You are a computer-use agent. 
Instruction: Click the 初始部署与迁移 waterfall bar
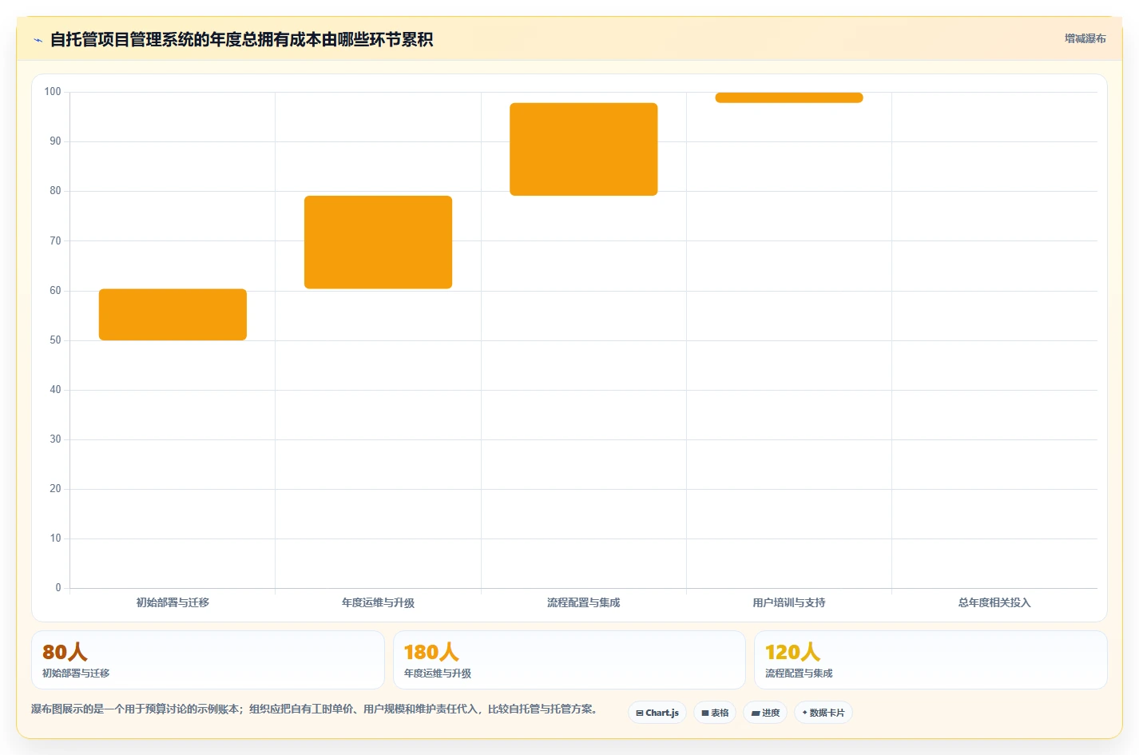click(x=173, y=315)
